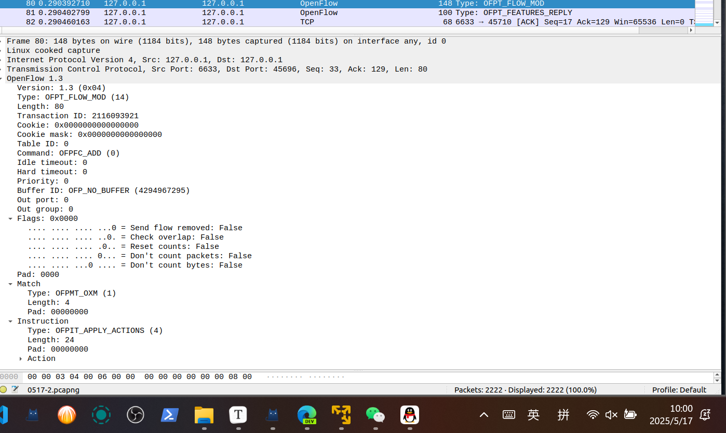Open WeChat from the taskbar
The width and height of the screenshot is (726, 433).
click(x=375, y=415)
